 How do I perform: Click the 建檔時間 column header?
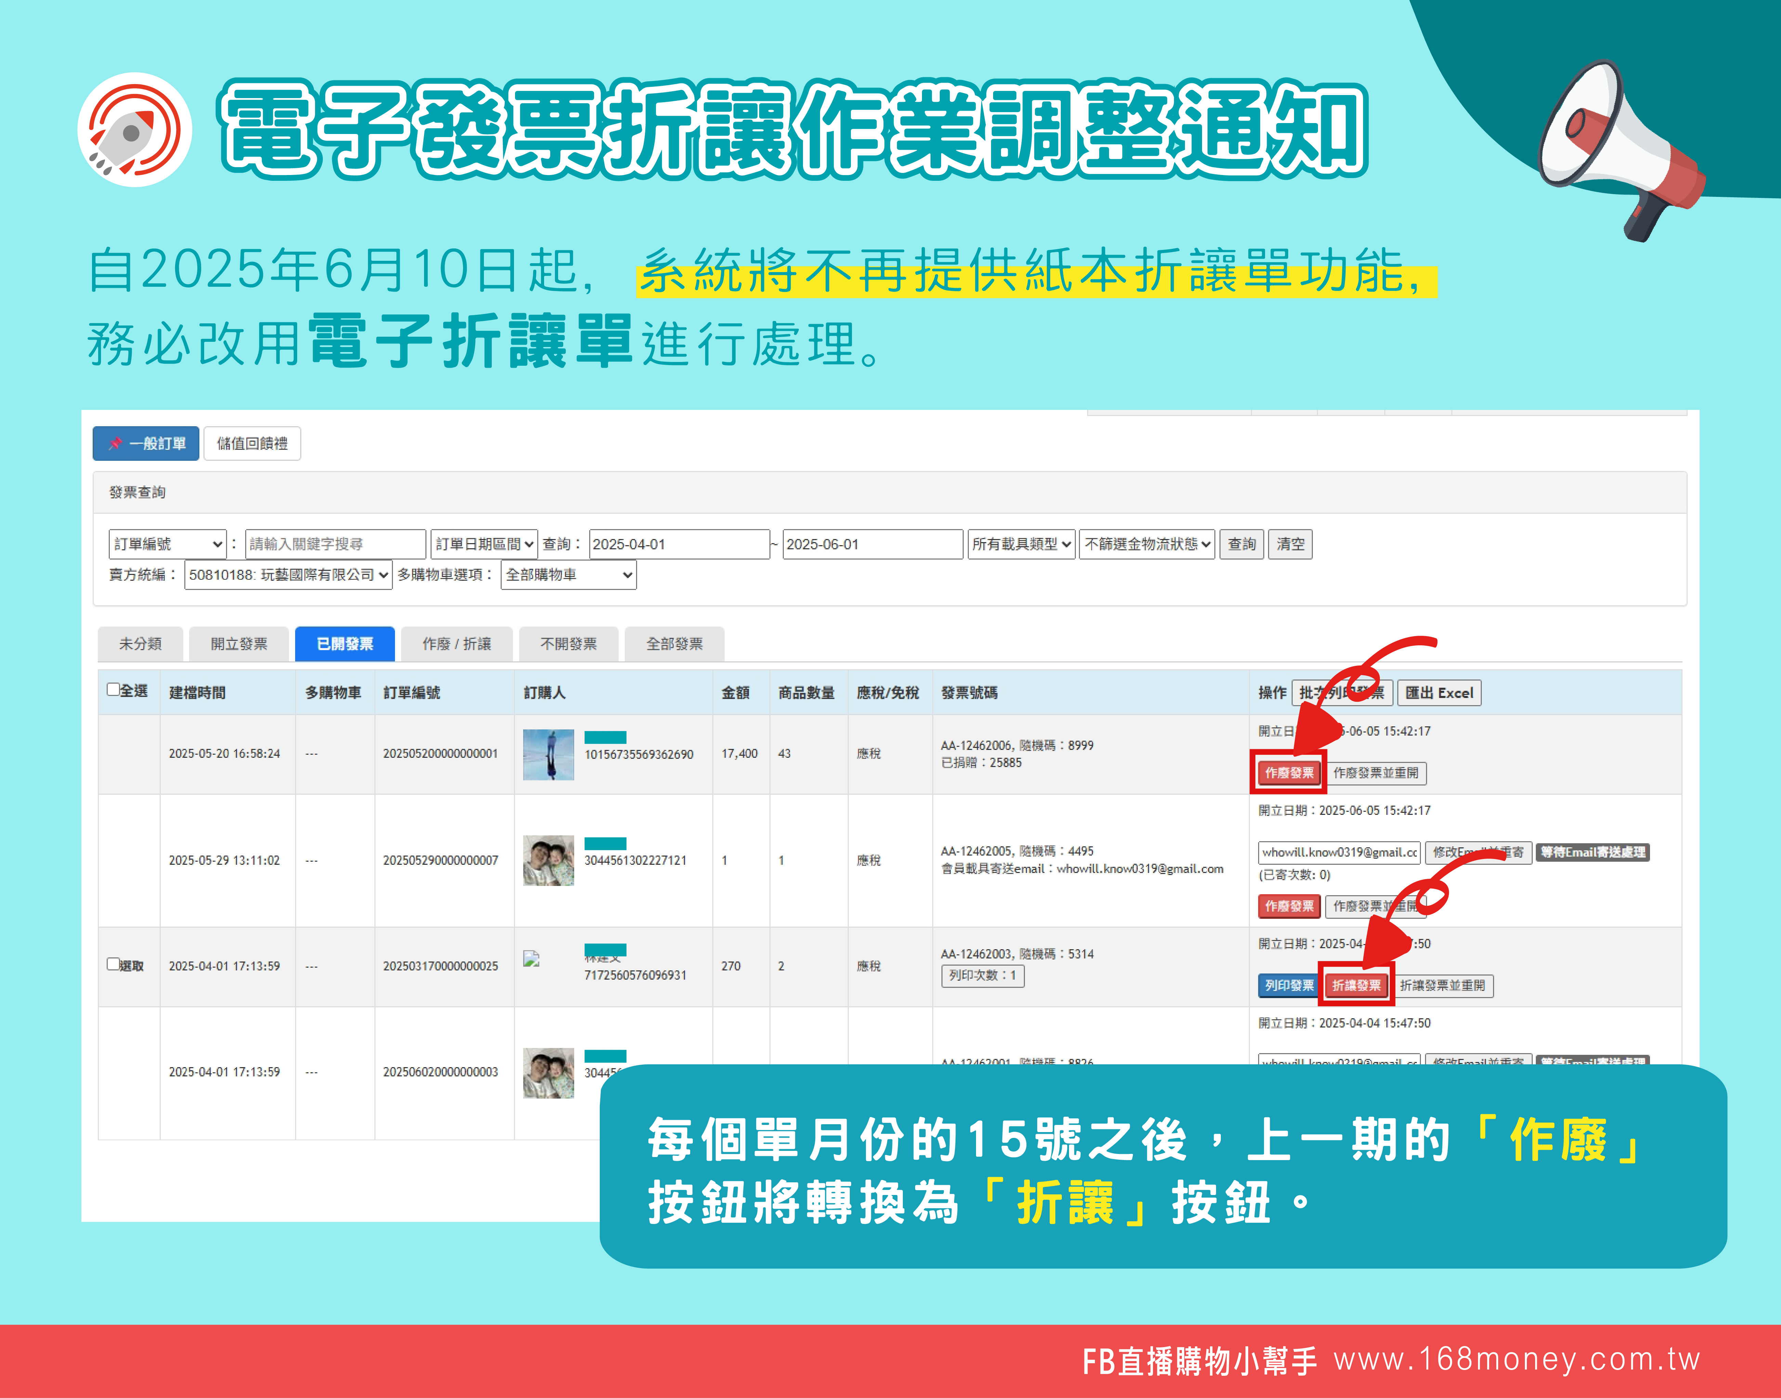pos(197,693)
